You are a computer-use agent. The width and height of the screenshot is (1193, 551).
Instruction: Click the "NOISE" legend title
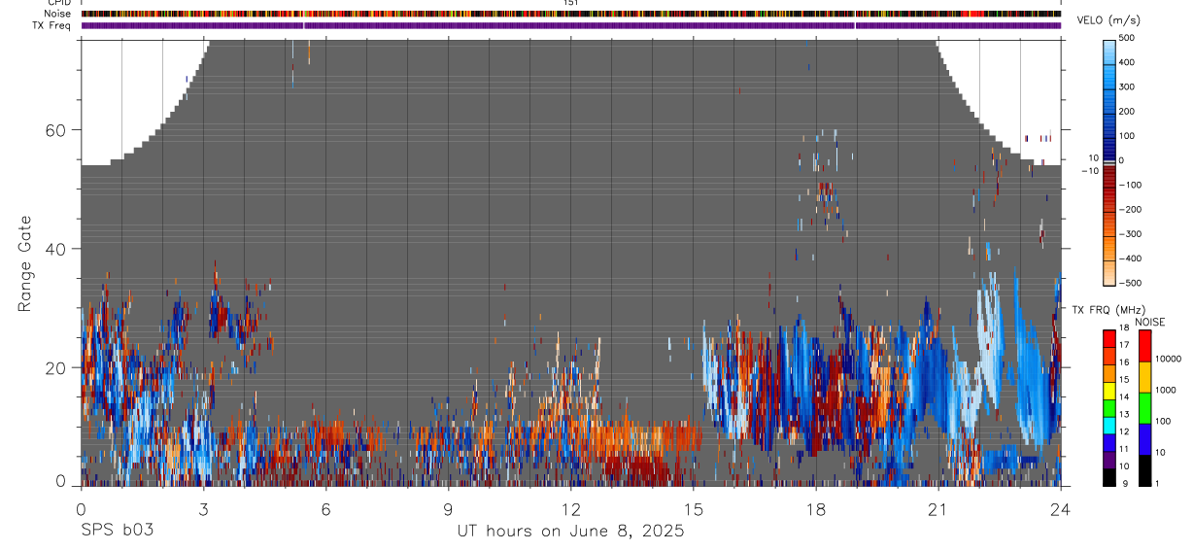[x=1149, y=322]
